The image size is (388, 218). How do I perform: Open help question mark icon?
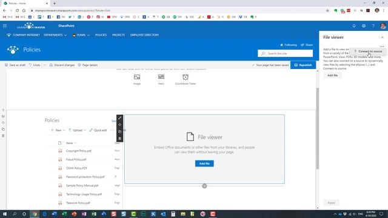pos(373,25)
